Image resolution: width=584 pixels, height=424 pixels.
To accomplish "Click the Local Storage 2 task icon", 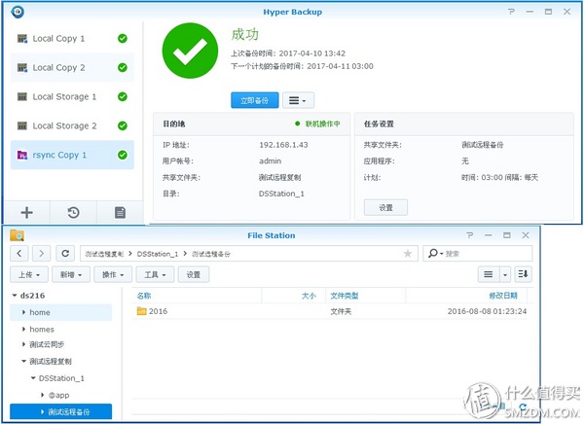I will pos(22,125).
